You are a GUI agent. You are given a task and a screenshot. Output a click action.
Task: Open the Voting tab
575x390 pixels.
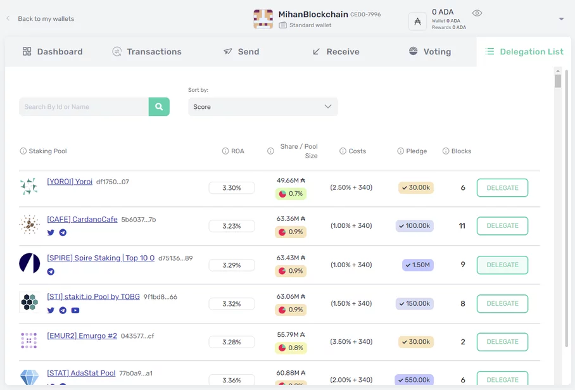point(430,52)
